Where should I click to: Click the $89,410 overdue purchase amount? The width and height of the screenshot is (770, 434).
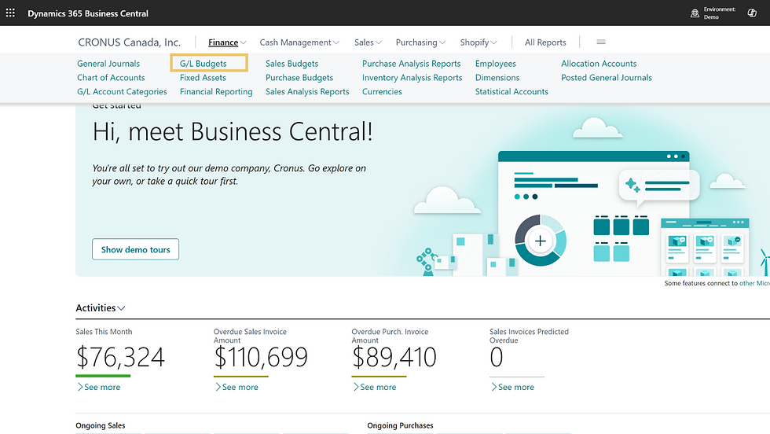click(x=394, y=357)
